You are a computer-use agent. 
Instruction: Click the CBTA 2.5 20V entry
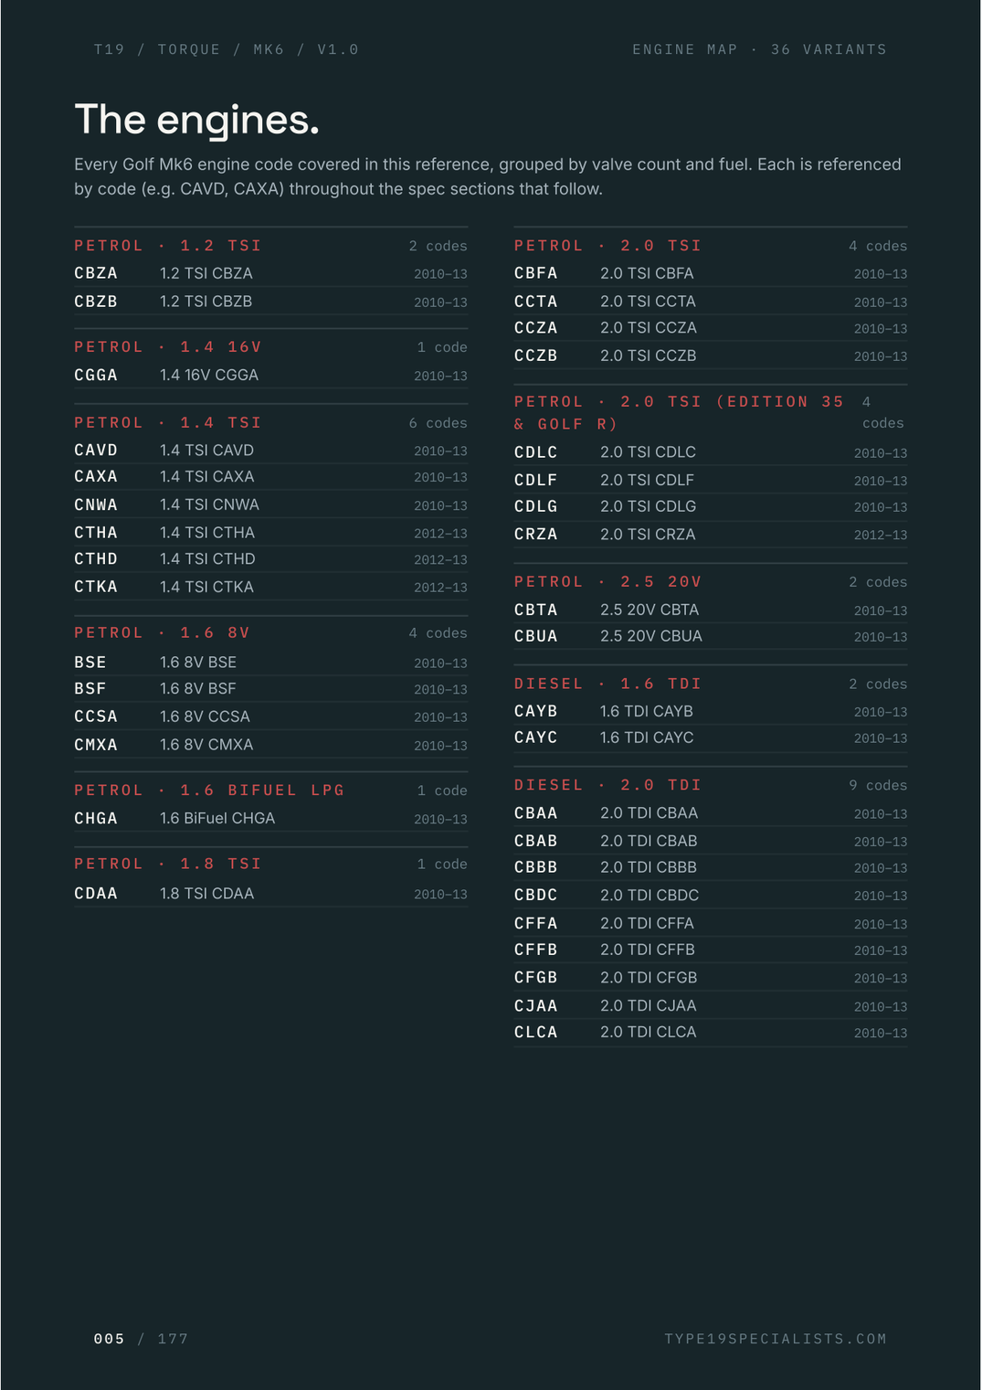coord(711,610)
